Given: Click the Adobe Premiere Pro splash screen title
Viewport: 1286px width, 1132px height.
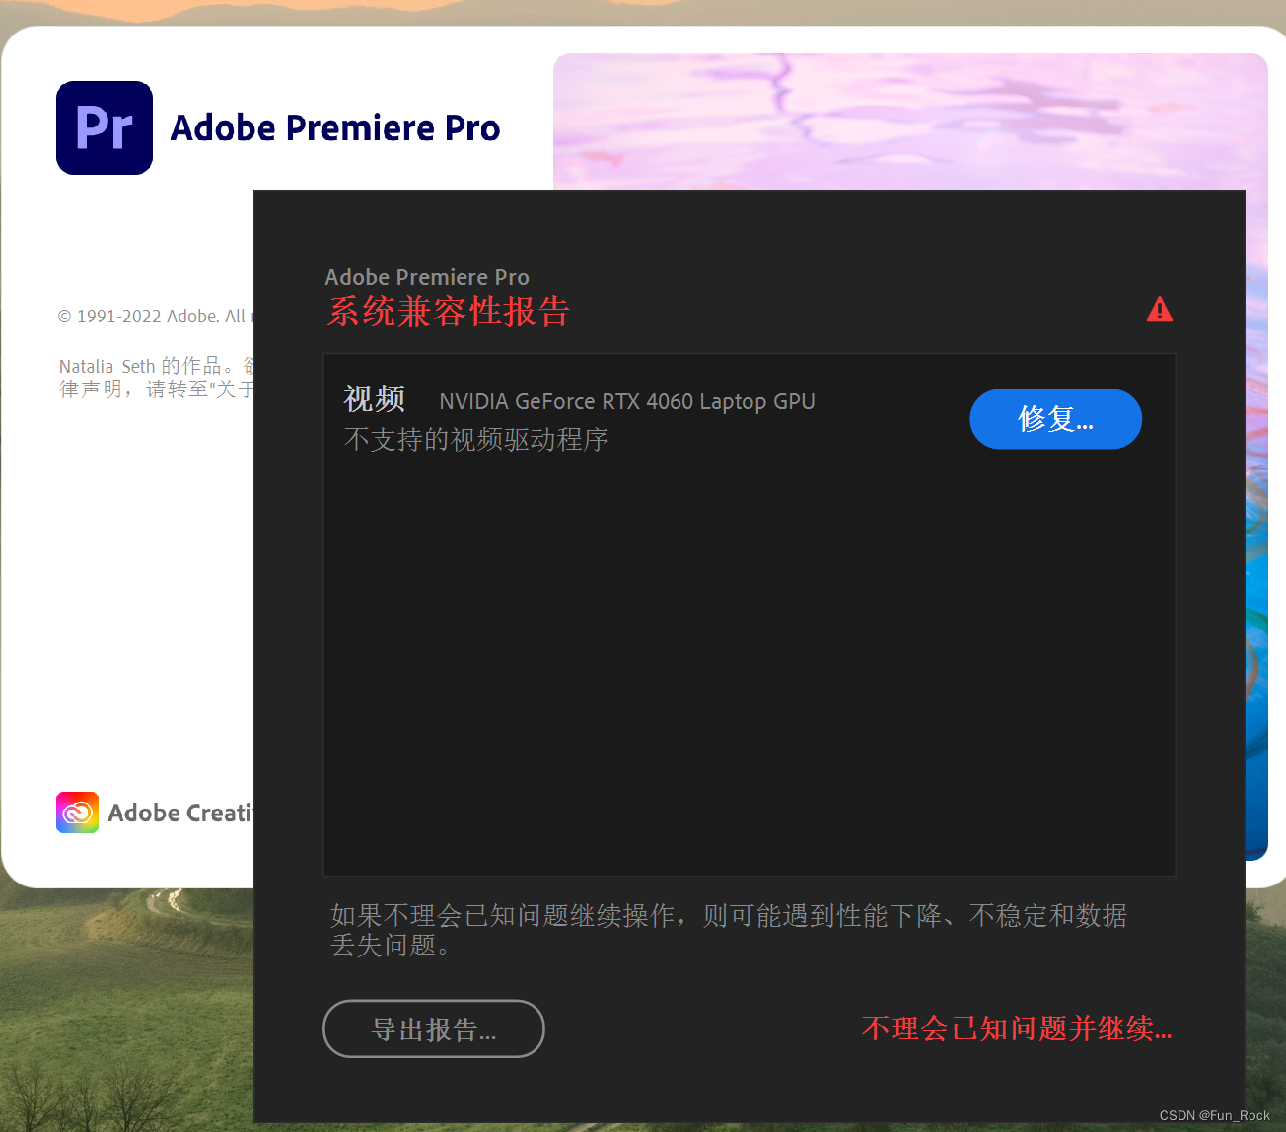Looking at the screenshot, I should pos(335,128).
